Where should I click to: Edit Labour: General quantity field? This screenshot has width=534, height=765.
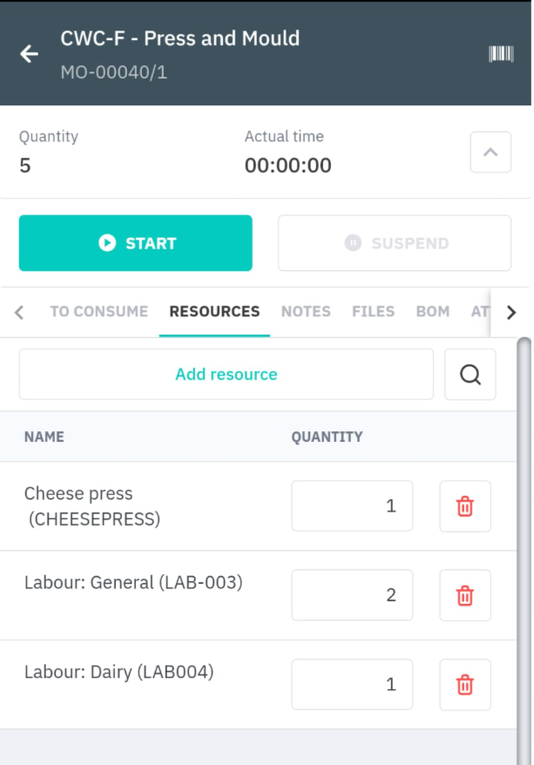click(x=352, y=595)
